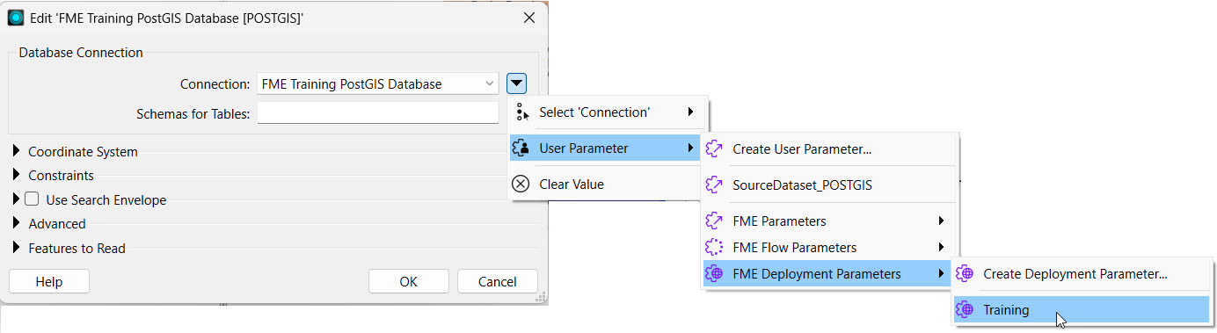The height and width of the screenshot is (333, 1217).
Task: Click the Create Deployment Parameter icon
Action: (965, 274)
